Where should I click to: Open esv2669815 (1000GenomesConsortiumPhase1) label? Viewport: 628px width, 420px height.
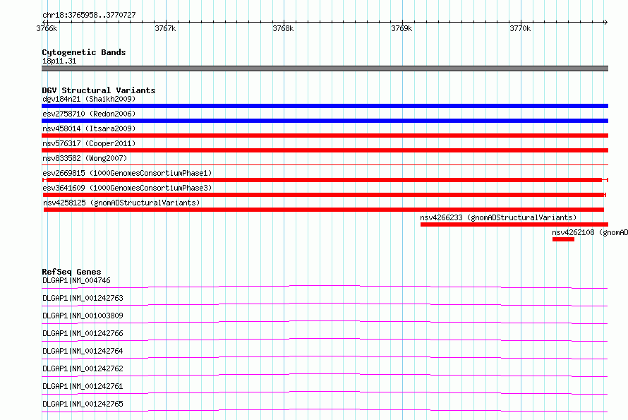tap(127, 173)
